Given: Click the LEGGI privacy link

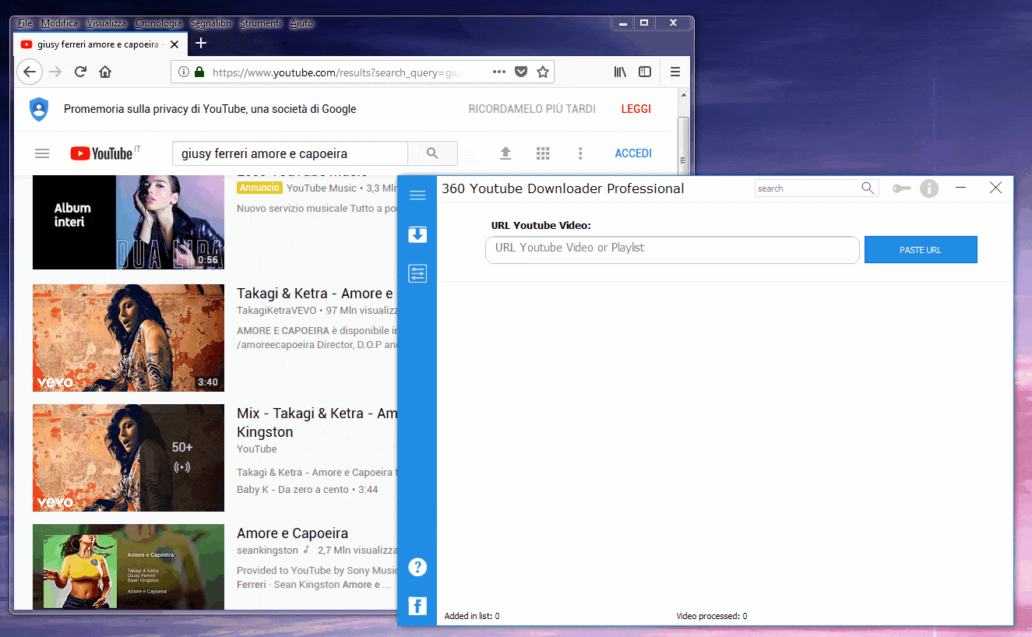Looking at the screenshot, I should click(x=636, y=109).
